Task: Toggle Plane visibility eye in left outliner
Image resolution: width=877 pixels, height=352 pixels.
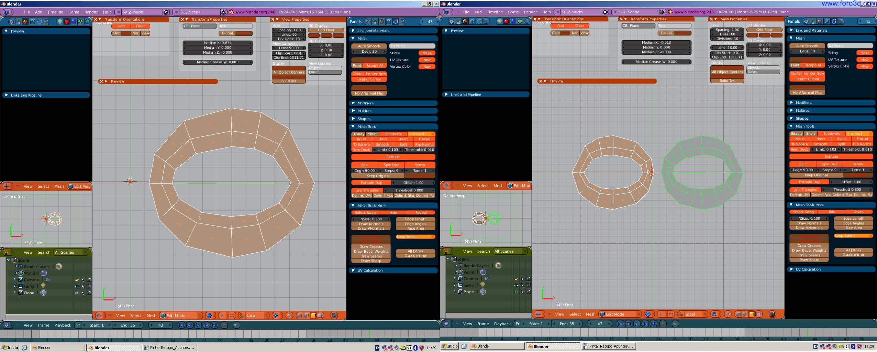Action: (x=77, y=293)
